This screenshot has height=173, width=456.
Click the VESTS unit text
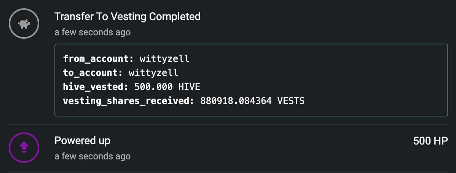(291, 101)
